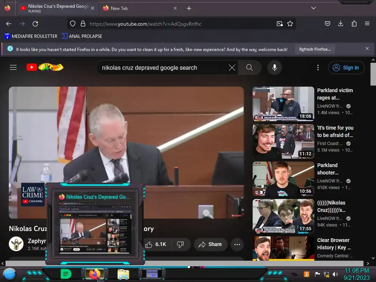The height and width of the screenshot is (282, 376).
Task: Open the Zephyr channel avatar
Action: (16, 244)
